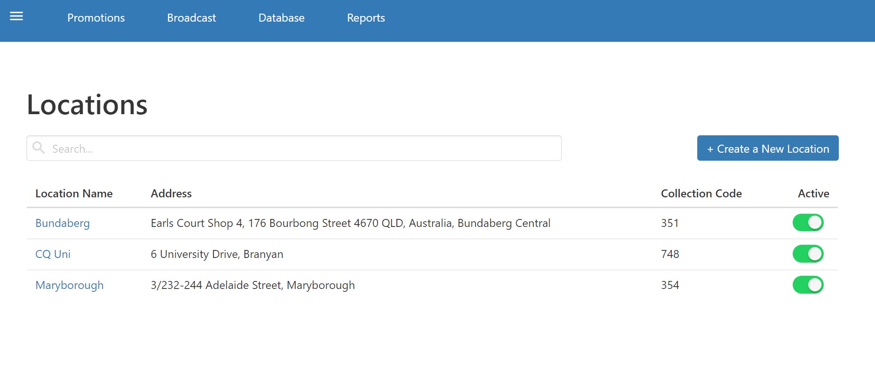The width and height of the screenshot is (875, 374).
Task: Open the Promotions menu
Action: tap(96, 18)
